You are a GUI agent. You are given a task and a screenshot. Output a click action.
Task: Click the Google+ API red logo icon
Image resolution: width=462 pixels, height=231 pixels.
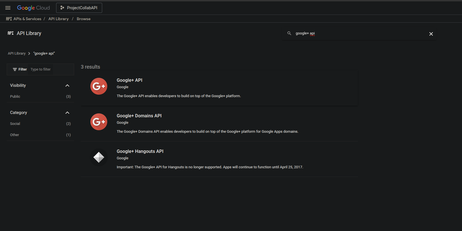tap(99, 86)
